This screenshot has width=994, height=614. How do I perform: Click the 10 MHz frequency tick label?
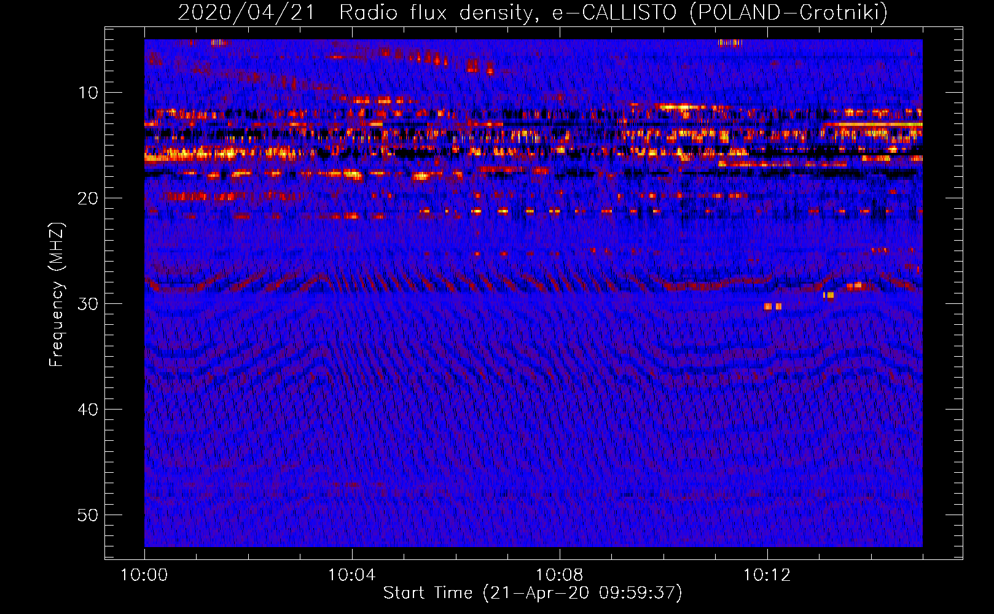[88, 93]
